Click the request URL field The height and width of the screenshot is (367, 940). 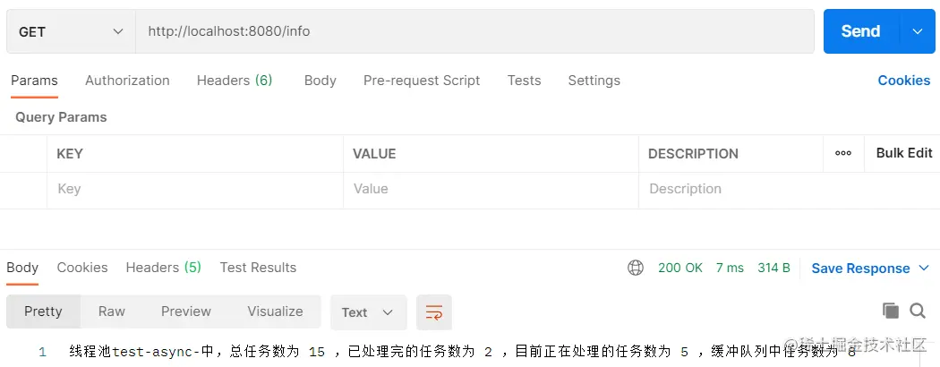[474, 32]
